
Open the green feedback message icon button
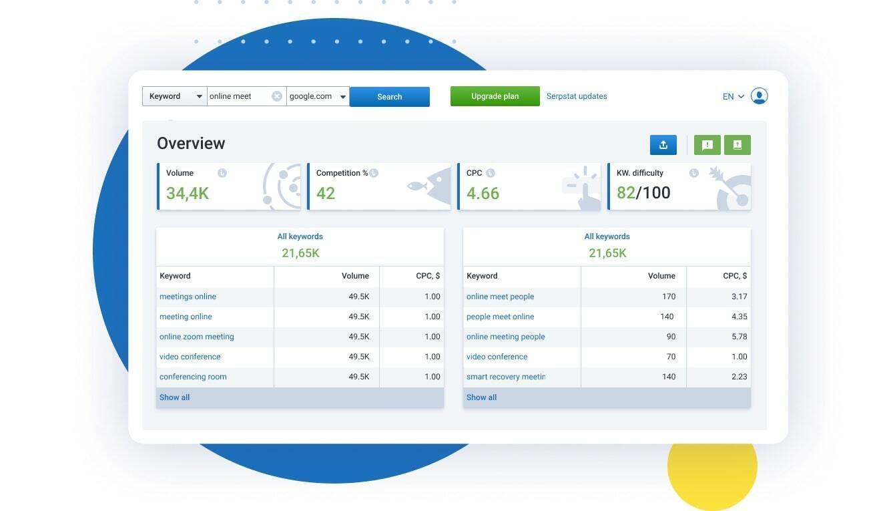(x=707, y=145)
